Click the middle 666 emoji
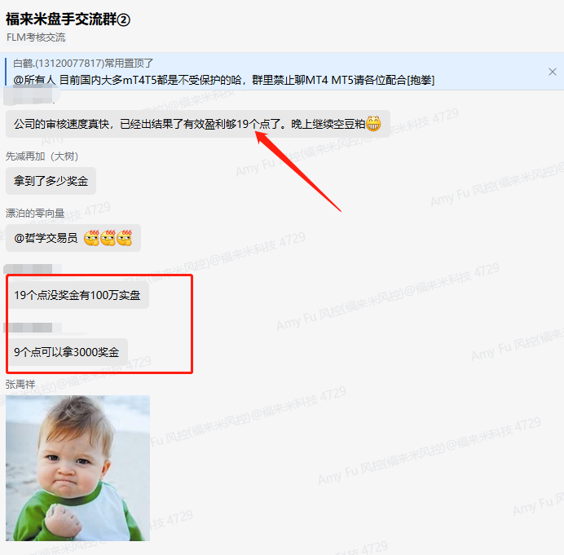This screenshot has height=555, width=564. click(x=108, y=238)
